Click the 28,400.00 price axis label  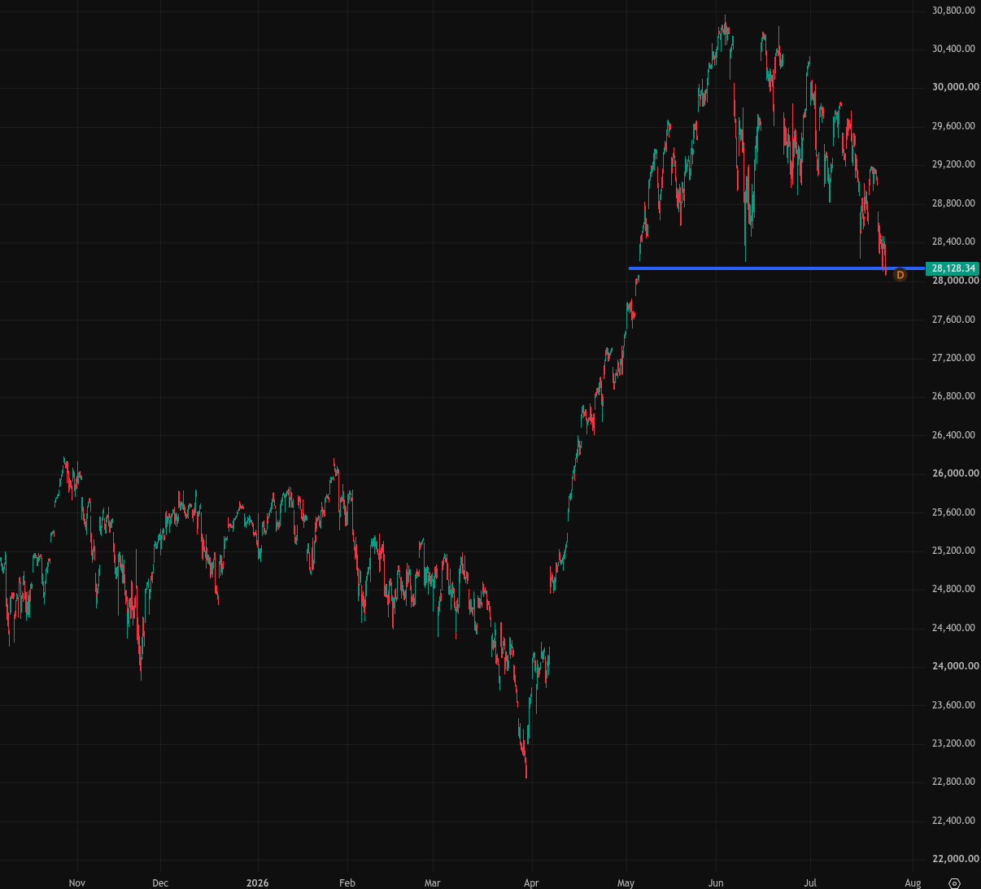coord(953,242)
